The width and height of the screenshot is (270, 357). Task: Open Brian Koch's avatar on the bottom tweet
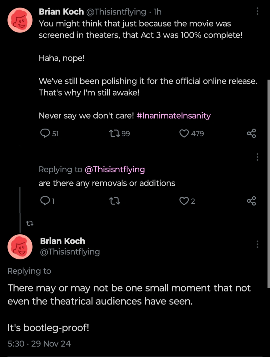pyautogui.click(x=20, y=247)
